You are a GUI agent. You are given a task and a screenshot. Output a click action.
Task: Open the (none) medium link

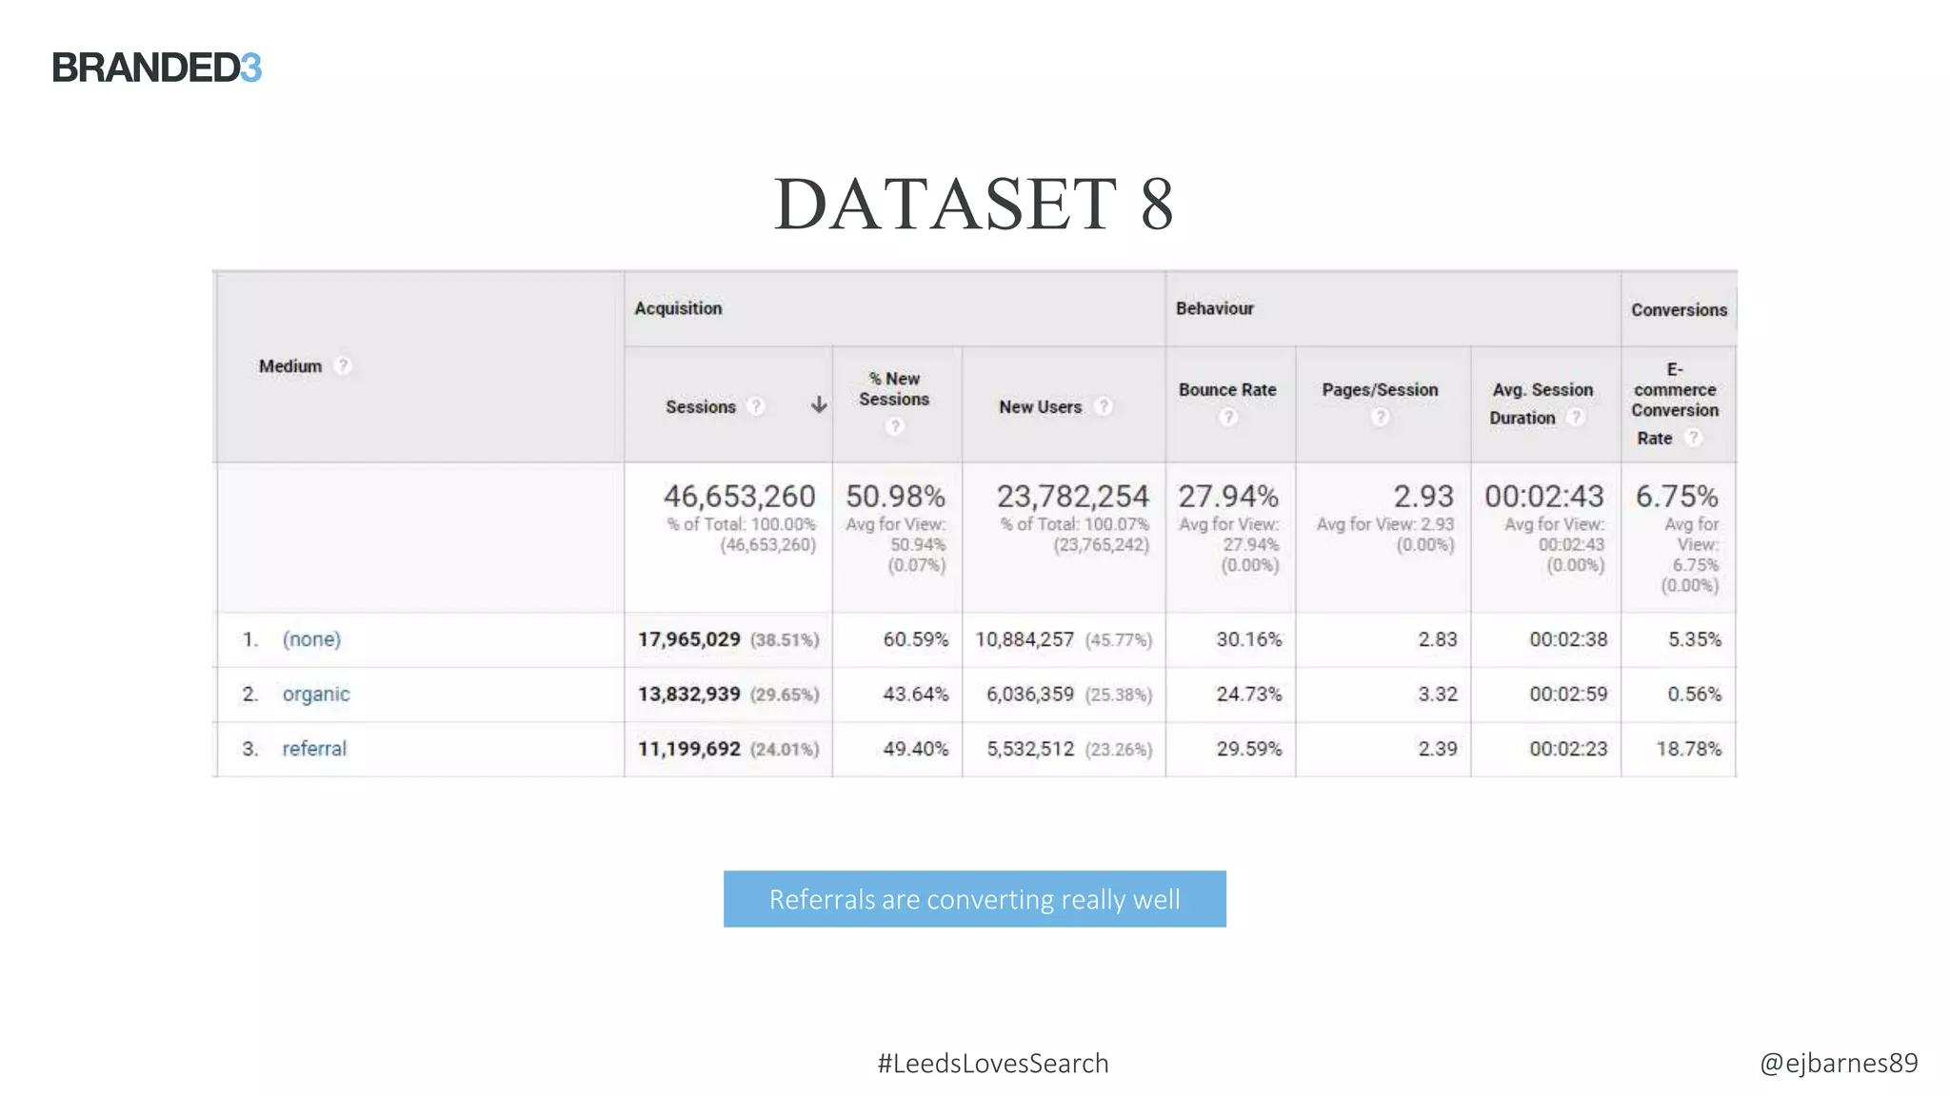click(x=311, y=639)
